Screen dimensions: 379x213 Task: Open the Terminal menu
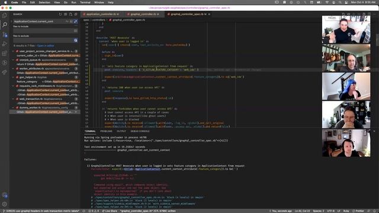click(85, 2)
